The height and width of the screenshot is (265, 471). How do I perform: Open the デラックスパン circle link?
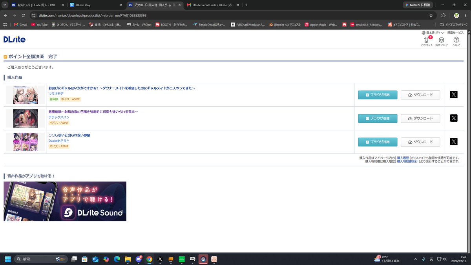point(58,117)
